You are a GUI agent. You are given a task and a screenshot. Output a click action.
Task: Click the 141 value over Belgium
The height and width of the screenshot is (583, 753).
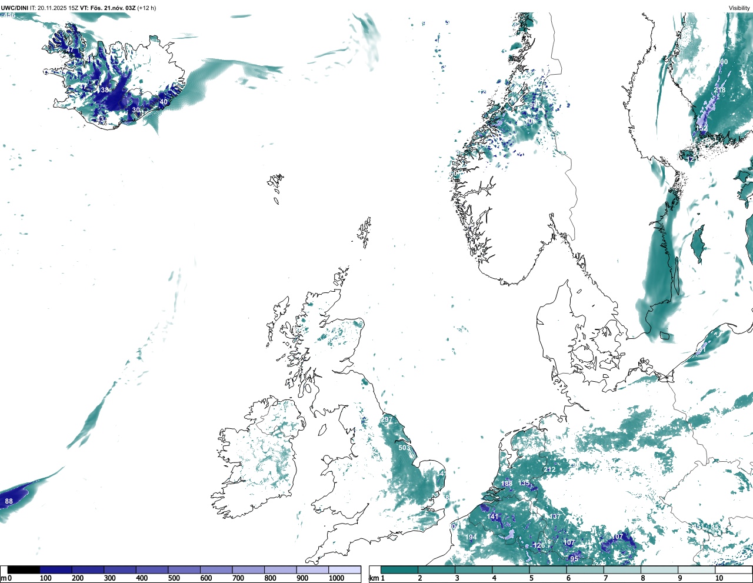pyautogui.click(x=493, y=517)
